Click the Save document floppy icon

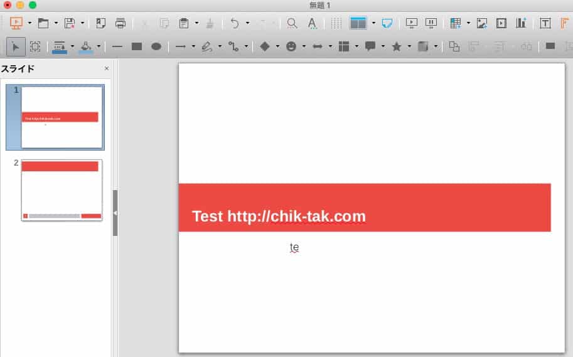(x=70, y=23)
